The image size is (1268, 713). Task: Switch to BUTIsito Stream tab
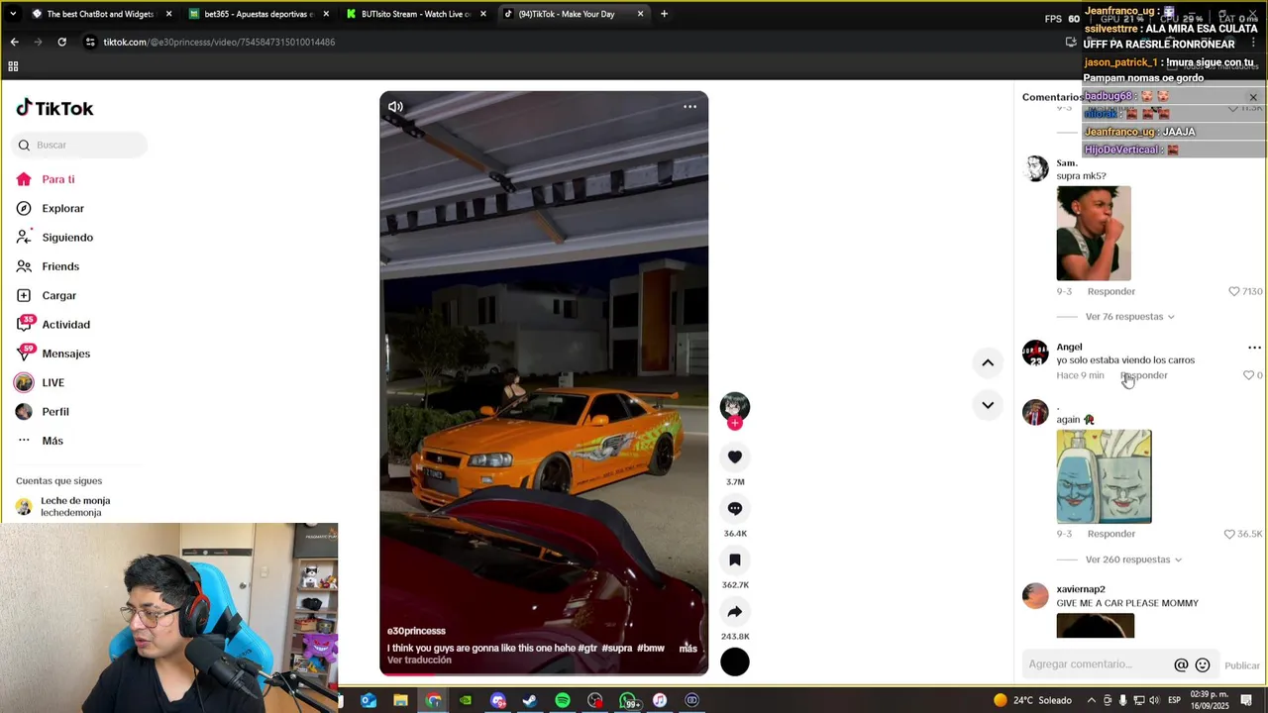pos(416,14)
